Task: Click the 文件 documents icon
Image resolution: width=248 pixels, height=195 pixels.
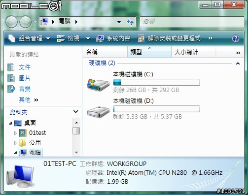Action: (x=11, y=67)
